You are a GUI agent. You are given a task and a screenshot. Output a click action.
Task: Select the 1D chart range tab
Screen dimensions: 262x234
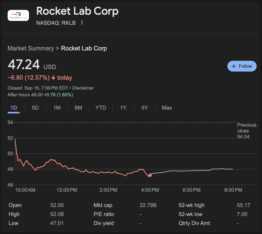(x=14, y=108)
